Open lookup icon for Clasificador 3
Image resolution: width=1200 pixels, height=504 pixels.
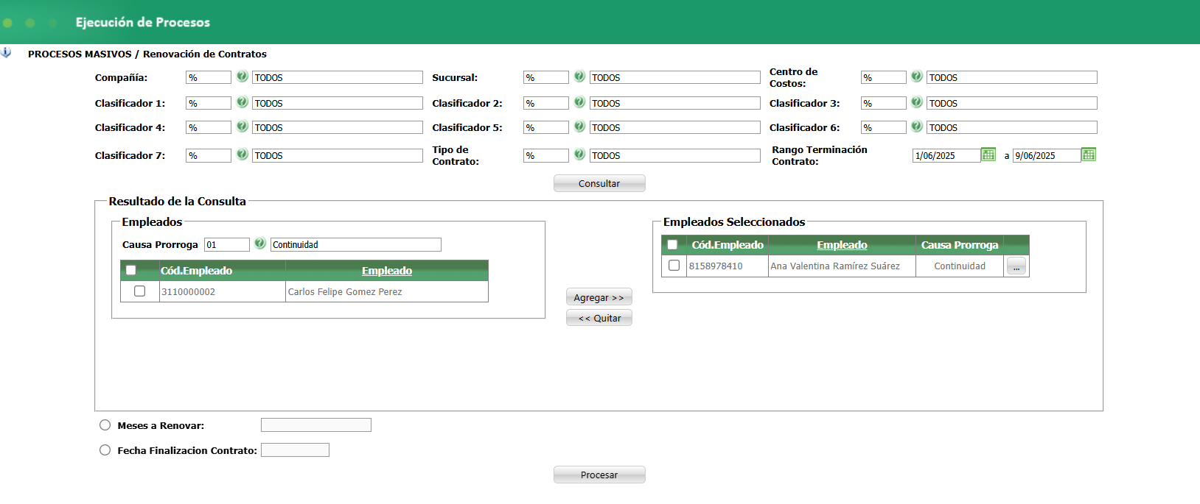(916, 102)
